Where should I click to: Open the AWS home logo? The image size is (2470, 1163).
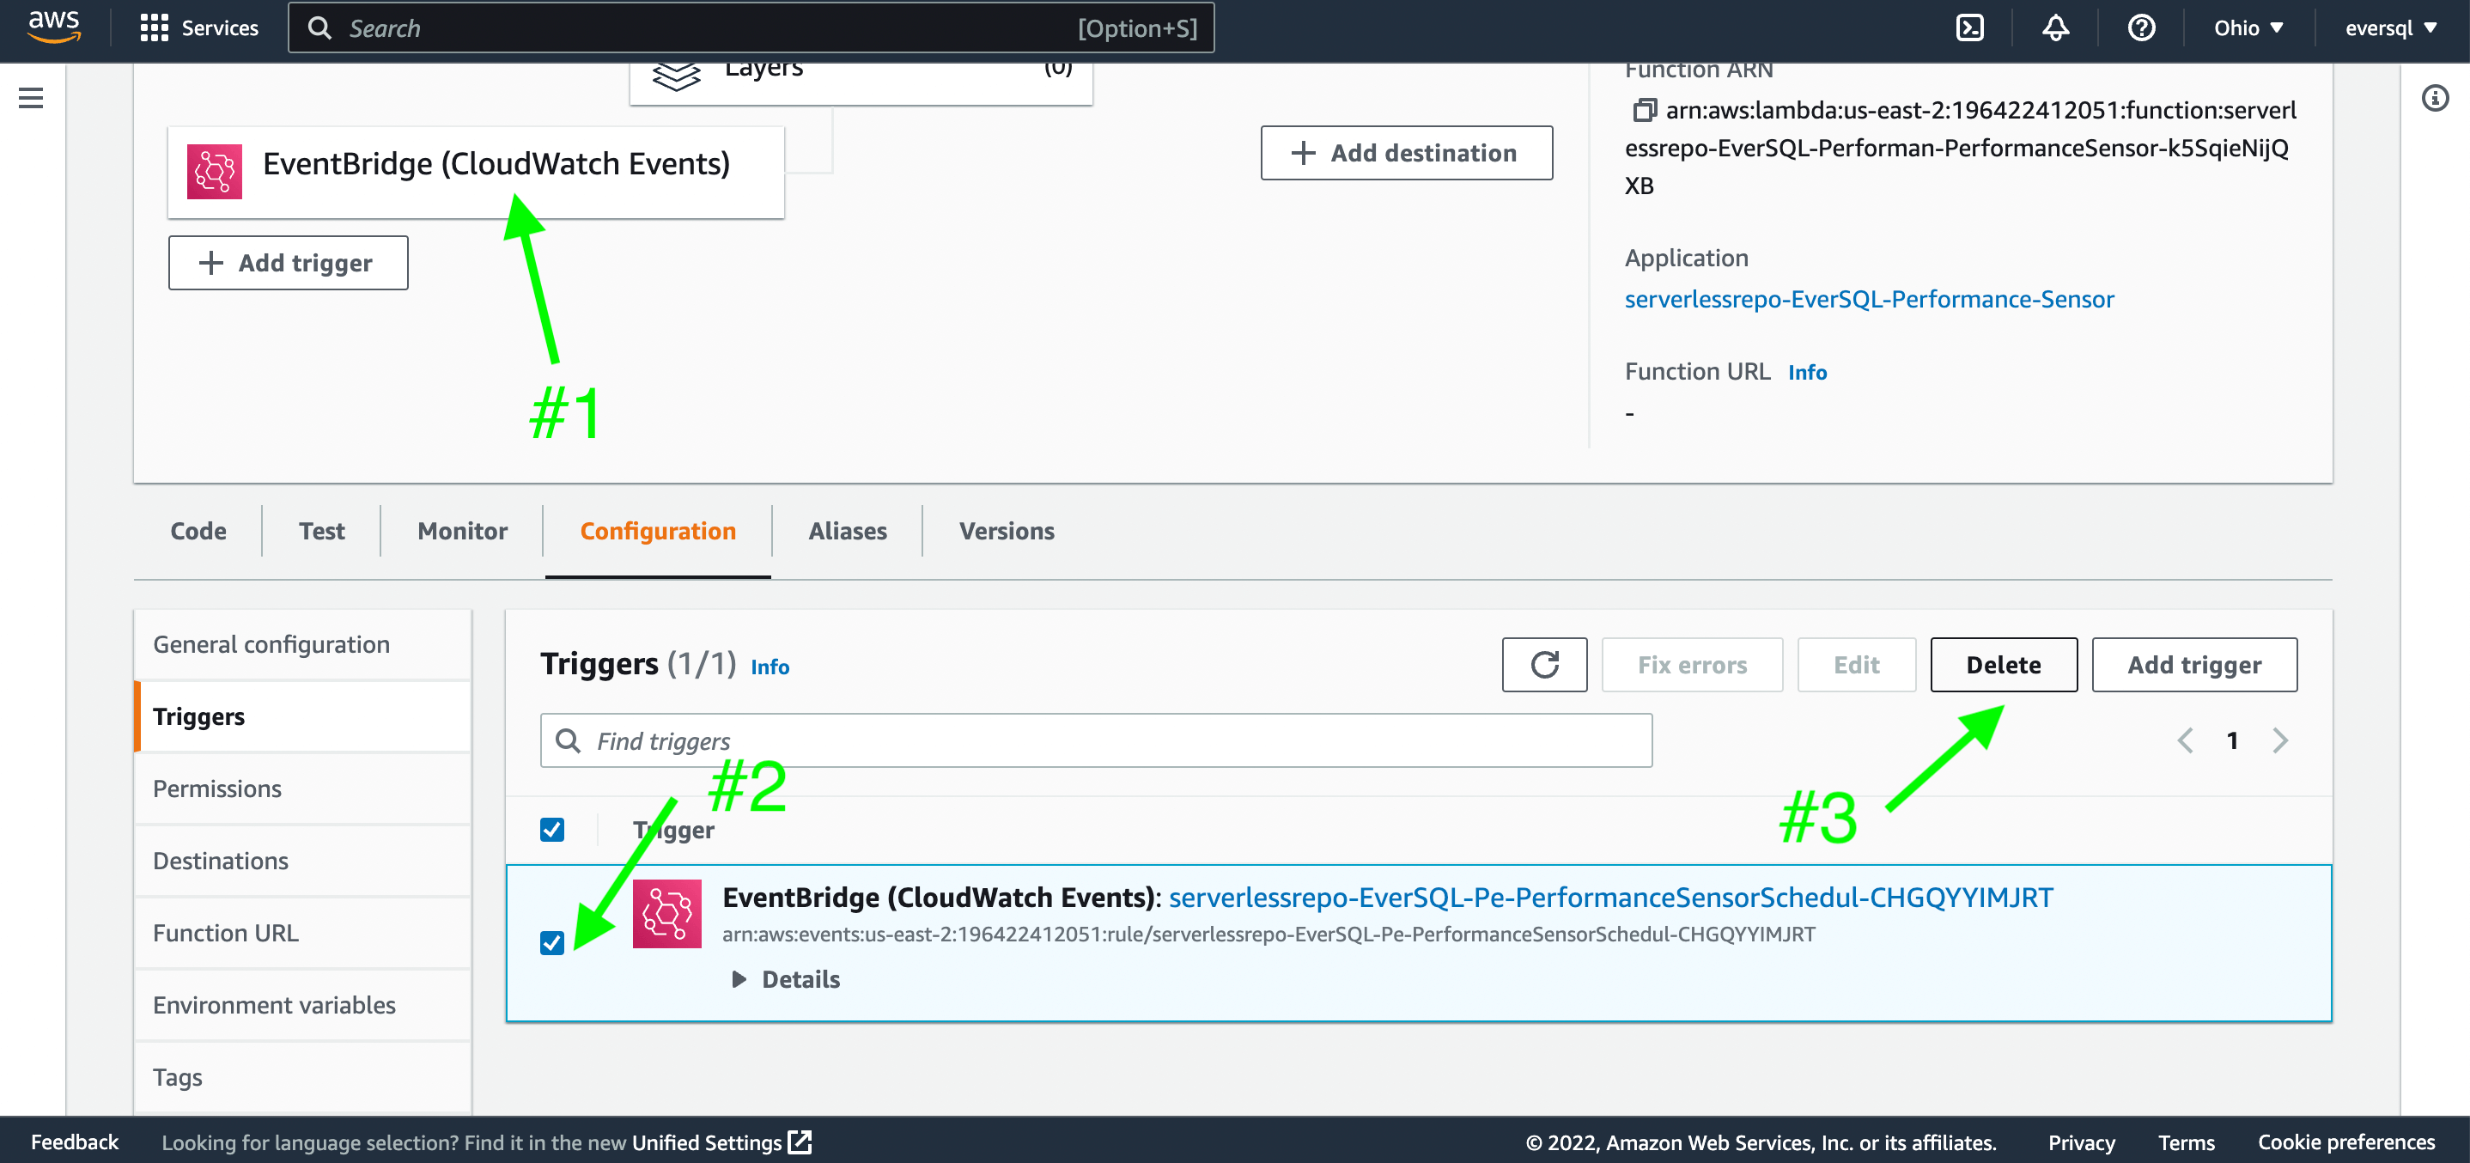[x=54, y=27]
